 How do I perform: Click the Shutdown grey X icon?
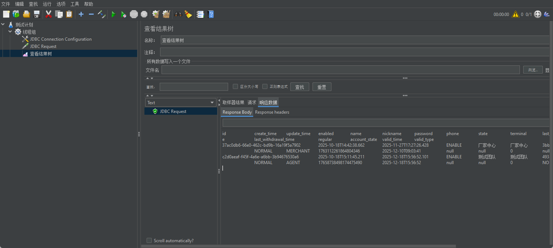pos(144,14)
